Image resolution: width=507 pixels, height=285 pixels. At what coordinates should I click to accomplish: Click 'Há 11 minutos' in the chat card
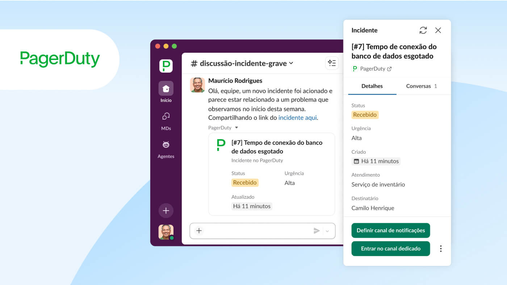click(252, 206)
